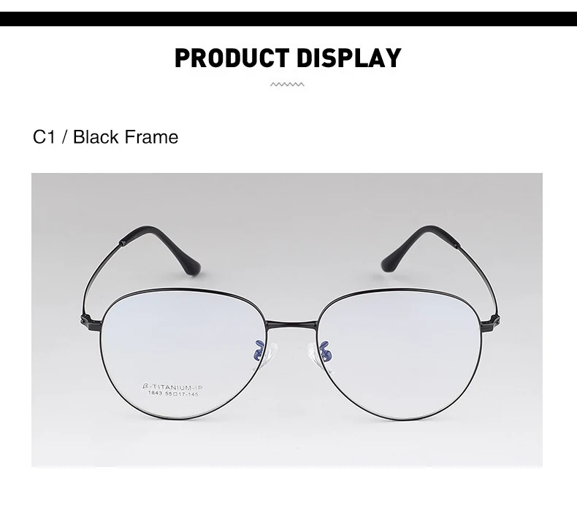577x505 pixels.
Task: Click the word DISPLAY in the heading
Action: (348, 58)
